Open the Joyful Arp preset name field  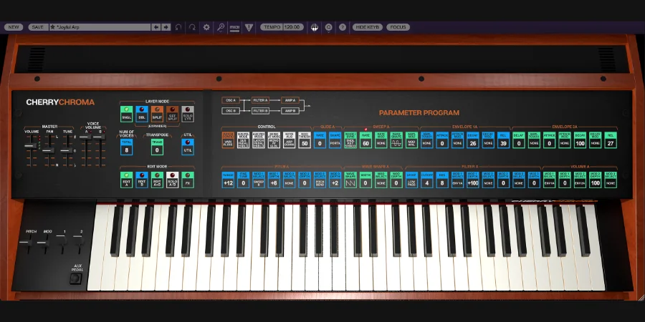pos(100,27)
